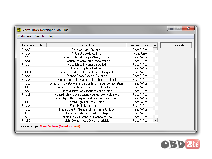Select parameter row P1AAV
Screen dimensions: 212x159
[87, 102]
